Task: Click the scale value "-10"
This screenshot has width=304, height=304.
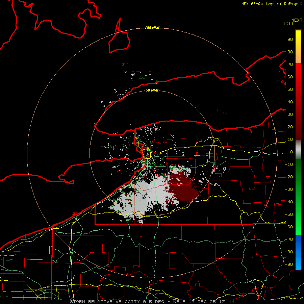Action: click(x=289, y=164)
